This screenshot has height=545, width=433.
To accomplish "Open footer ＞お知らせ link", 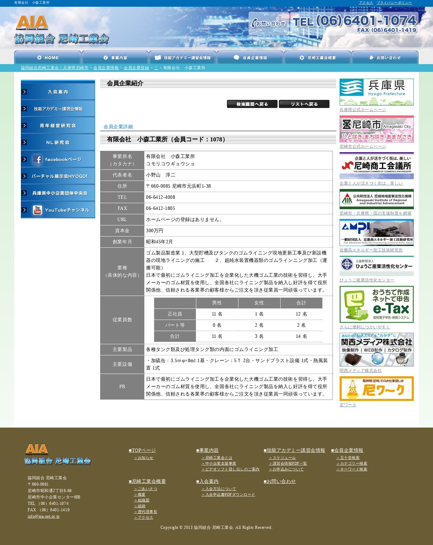I will click(144, 458).
